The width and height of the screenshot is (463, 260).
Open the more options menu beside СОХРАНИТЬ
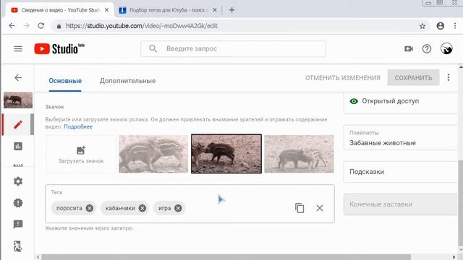449,77
